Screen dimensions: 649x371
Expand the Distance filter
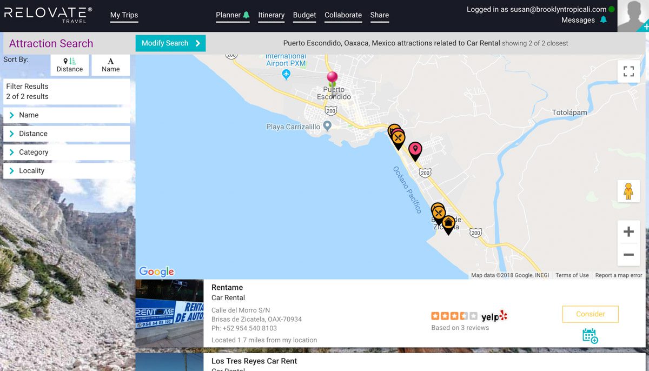[67, 134]
